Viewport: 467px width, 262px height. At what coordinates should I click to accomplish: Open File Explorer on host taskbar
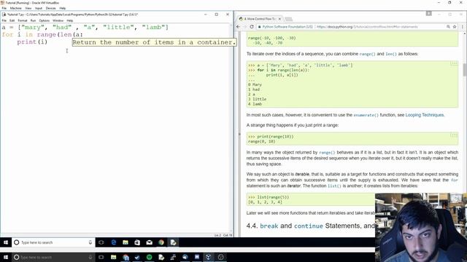pos(114,257)
